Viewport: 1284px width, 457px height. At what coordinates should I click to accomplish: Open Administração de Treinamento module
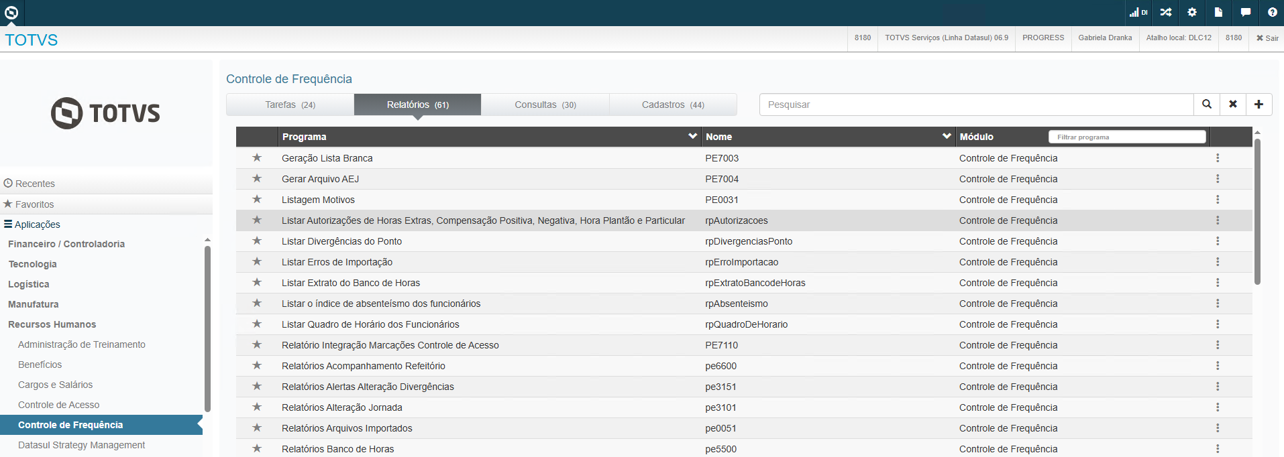click(x=82, y=344)
